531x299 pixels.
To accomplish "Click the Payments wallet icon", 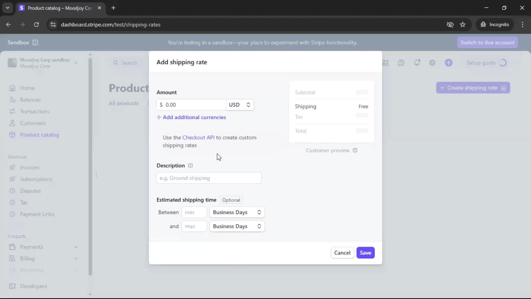I will tap(12, 247).
